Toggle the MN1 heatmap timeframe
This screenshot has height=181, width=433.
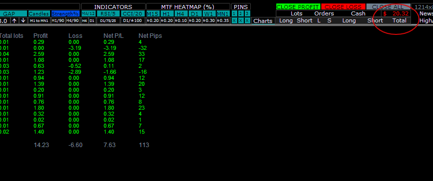(x=223, y=13)
